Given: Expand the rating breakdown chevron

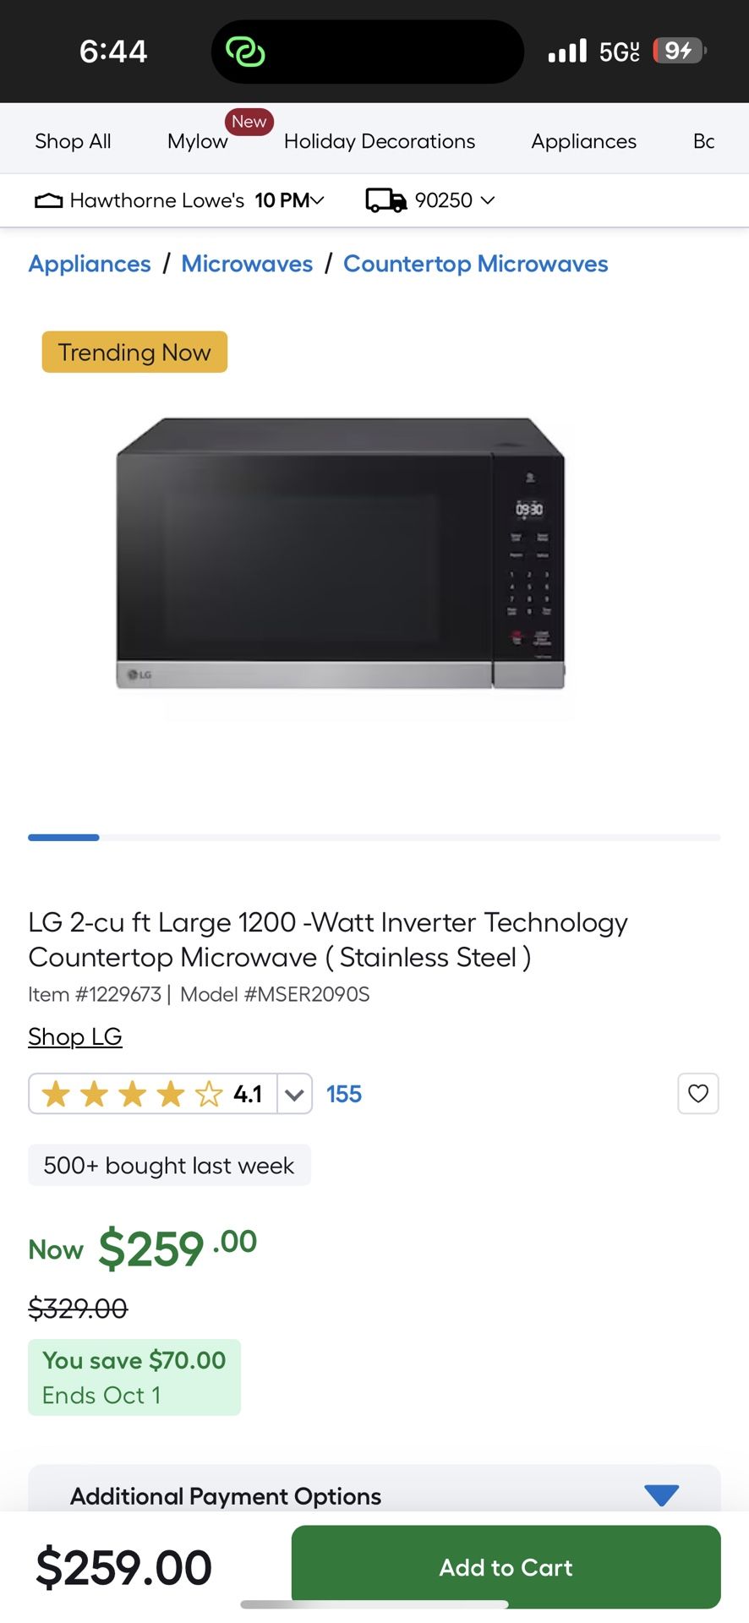Looking at the screenshot, I should [294, 1094].
